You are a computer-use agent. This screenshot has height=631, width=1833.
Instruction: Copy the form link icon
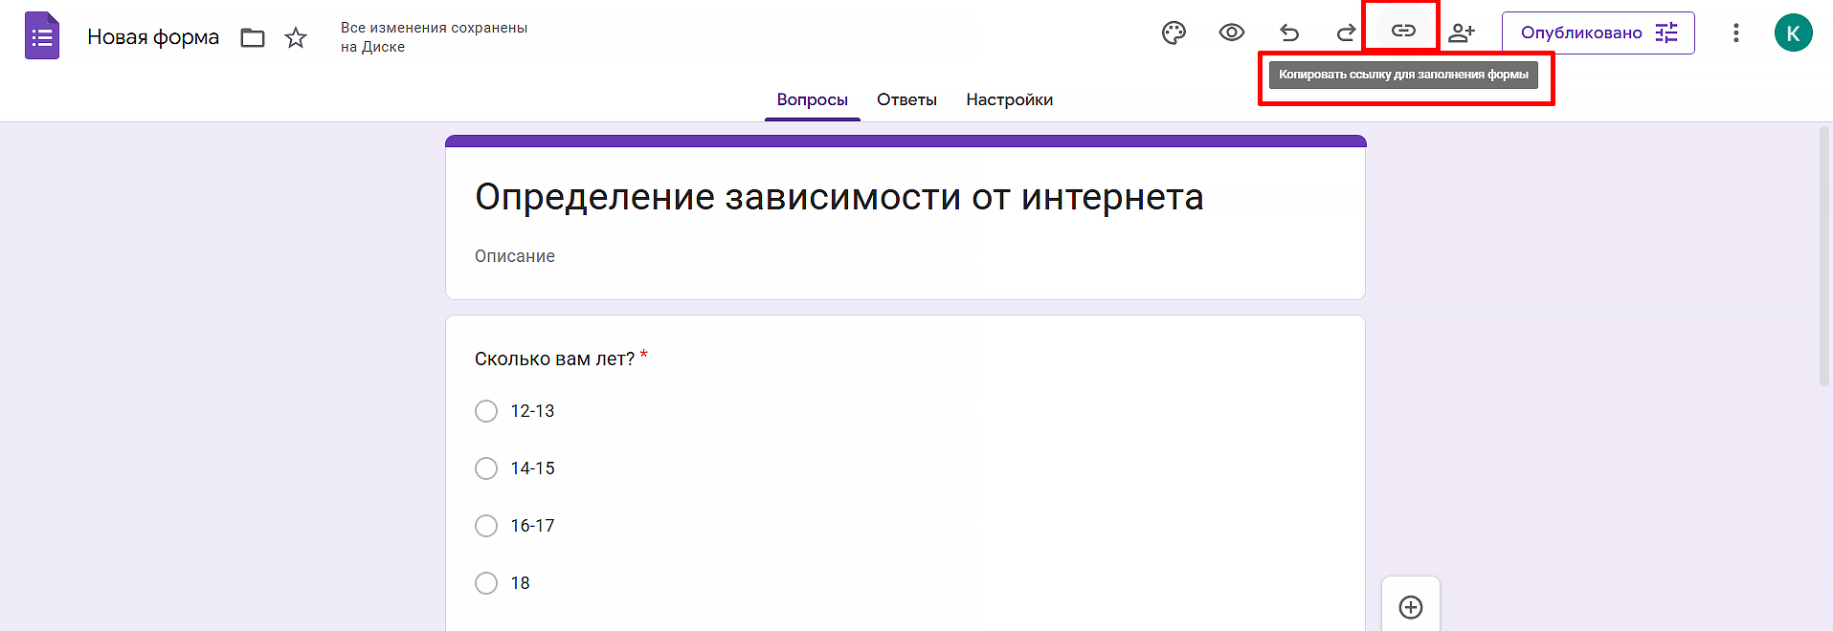coord(1403,31)
